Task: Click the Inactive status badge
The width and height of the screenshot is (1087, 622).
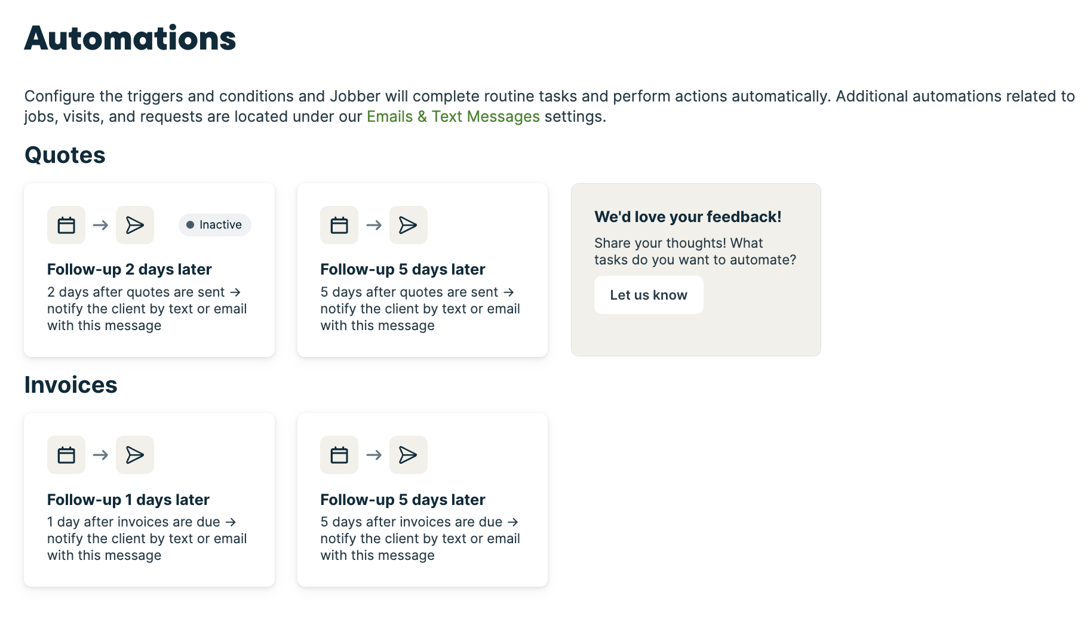Action: [x=214, y=225]
